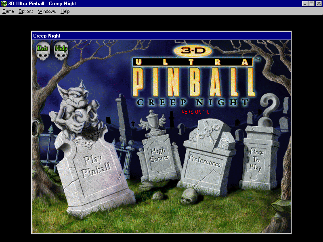Click the Exit skull icon
This screenshot has height=242, width=323.
point(43,51)
